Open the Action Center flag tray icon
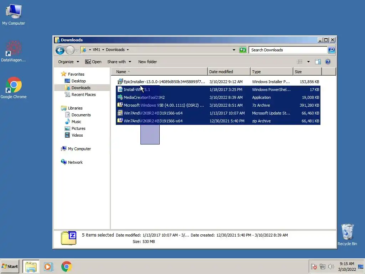 coord(314,267)
